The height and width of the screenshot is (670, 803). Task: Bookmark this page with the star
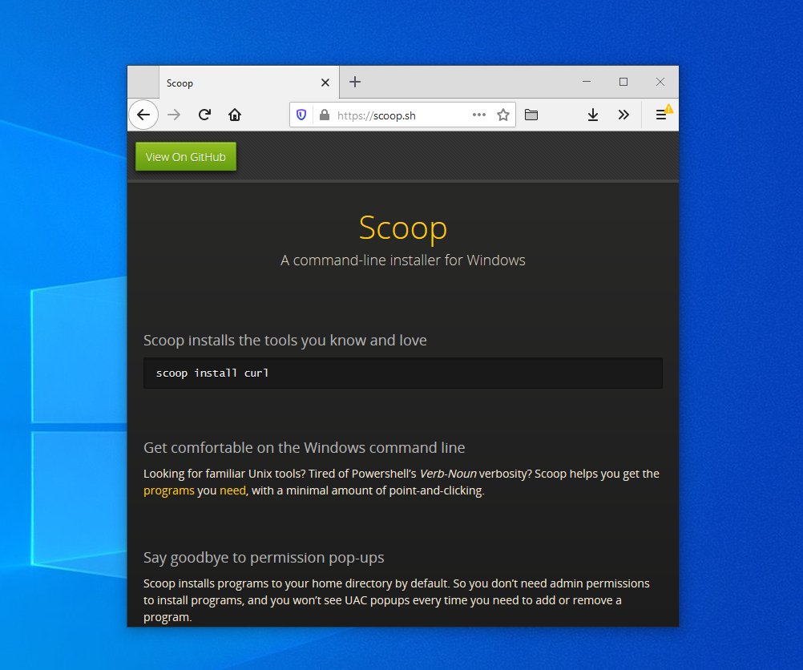click(x=503, y=115)
